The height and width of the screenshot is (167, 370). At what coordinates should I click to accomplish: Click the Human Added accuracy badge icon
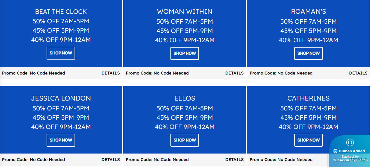click(x=350, y=142)
